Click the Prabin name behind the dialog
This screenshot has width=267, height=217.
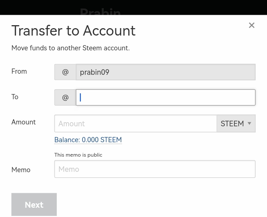coord(100,11)
